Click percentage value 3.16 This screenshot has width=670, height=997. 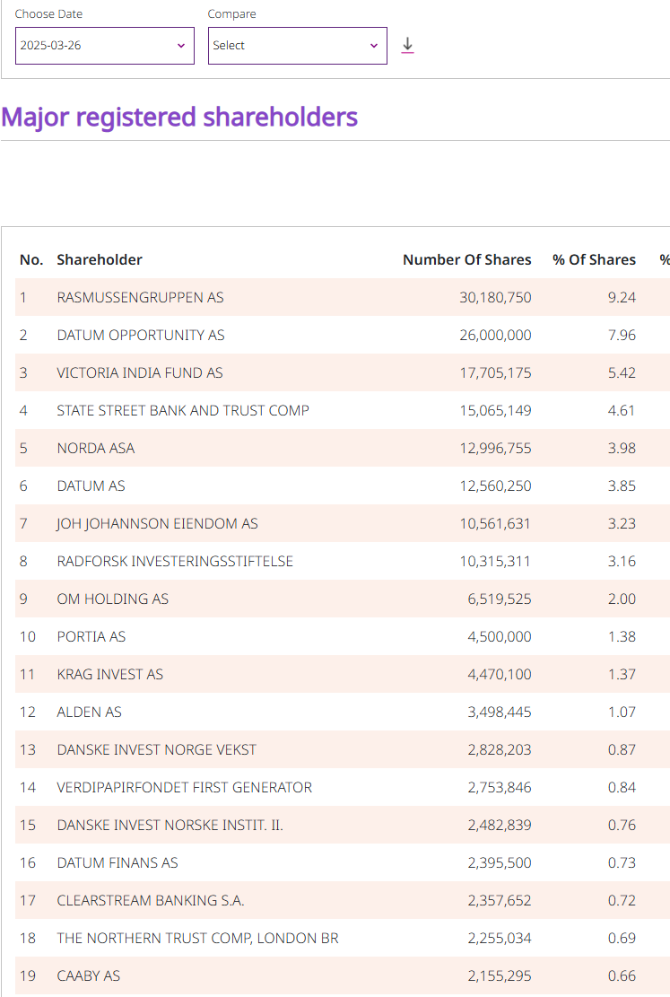[622, 562]
